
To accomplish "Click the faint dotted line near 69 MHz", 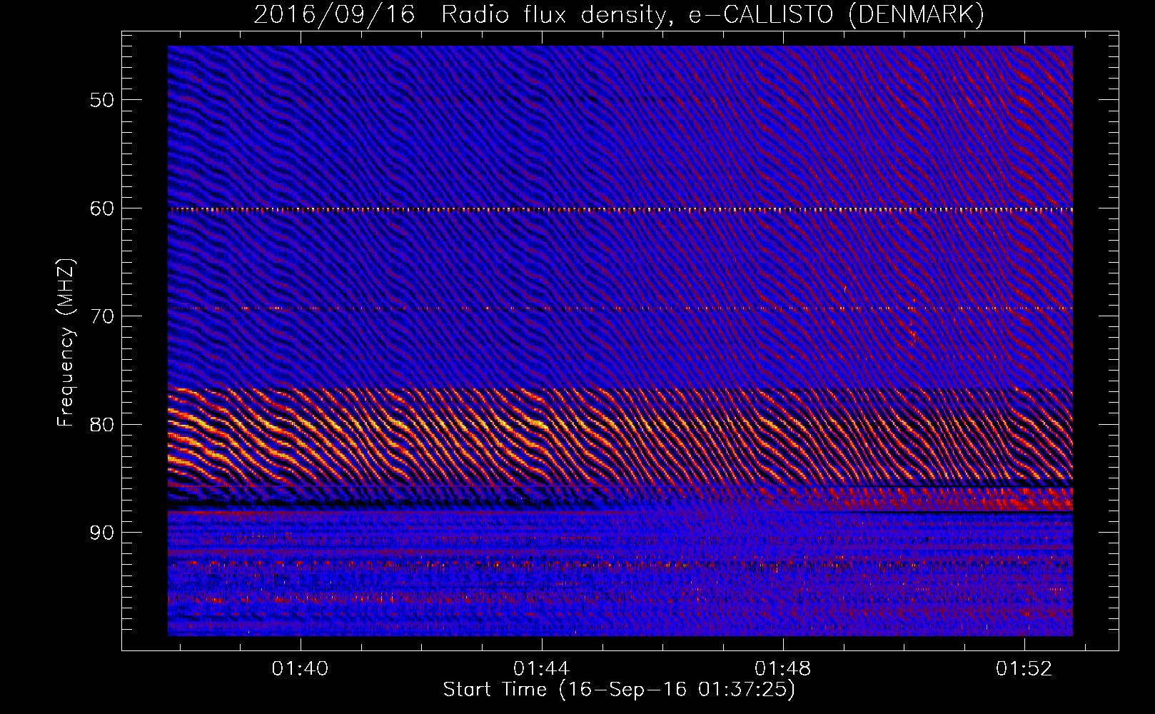I will click(x=620, y=308).
